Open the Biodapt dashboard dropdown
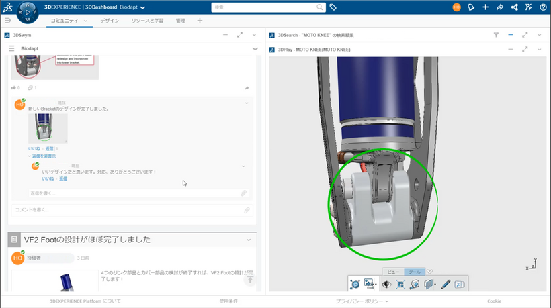This screenshot has width=551, height=308. pos(142,7)
